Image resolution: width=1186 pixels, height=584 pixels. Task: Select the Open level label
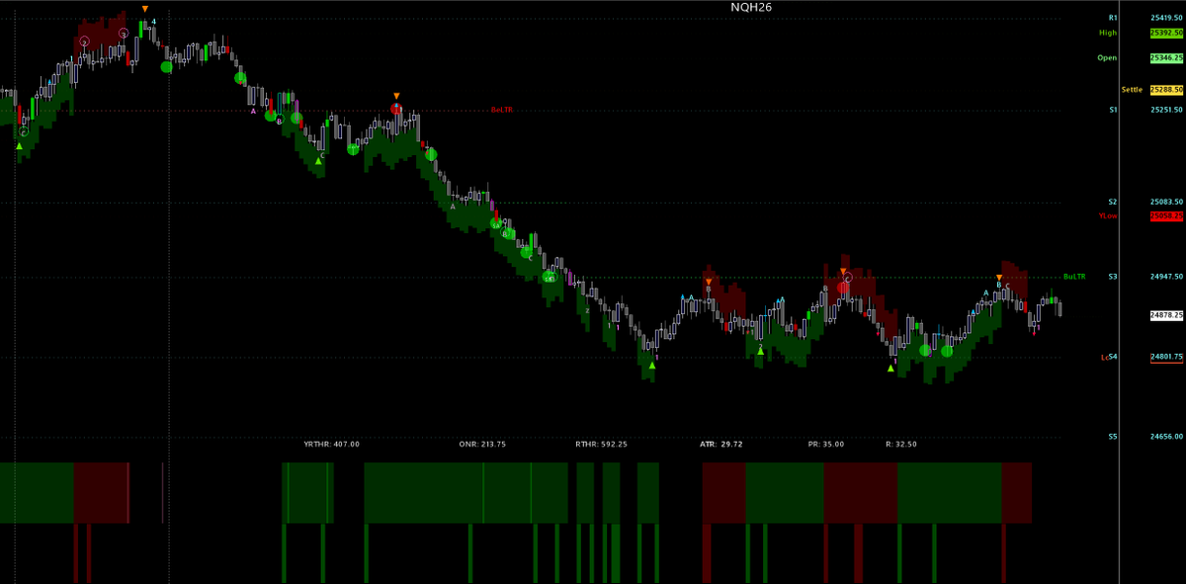click(1107, 57)
